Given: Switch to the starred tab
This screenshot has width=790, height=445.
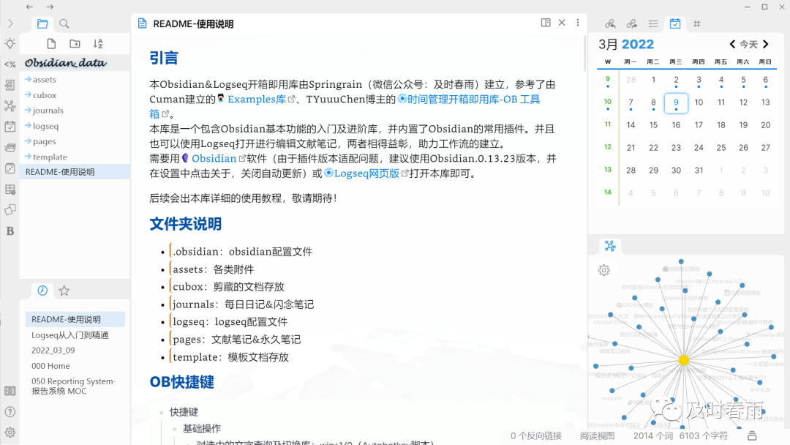Looking at the screenshot, I should pyautogui.click(x=64, y=291).
